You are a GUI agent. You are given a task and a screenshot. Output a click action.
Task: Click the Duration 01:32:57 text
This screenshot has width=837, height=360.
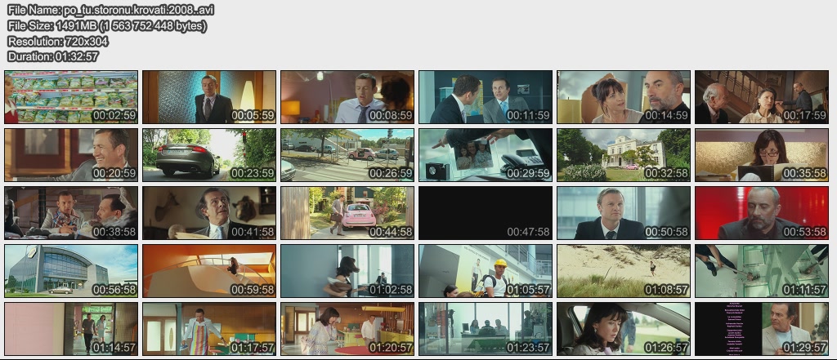(x=53, y=56)
